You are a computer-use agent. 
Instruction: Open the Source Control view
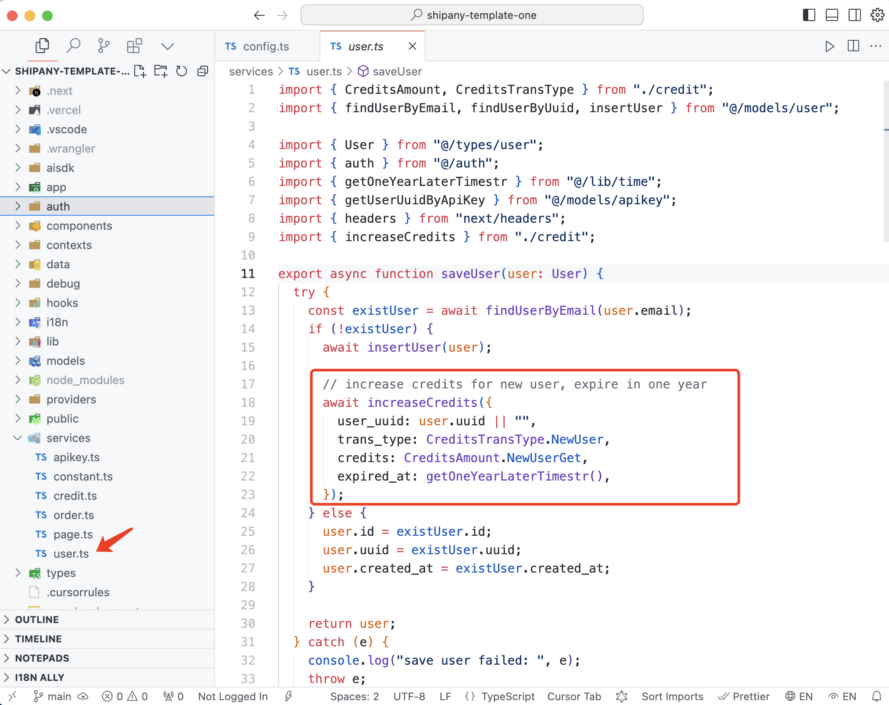click(x=104, y=46)
